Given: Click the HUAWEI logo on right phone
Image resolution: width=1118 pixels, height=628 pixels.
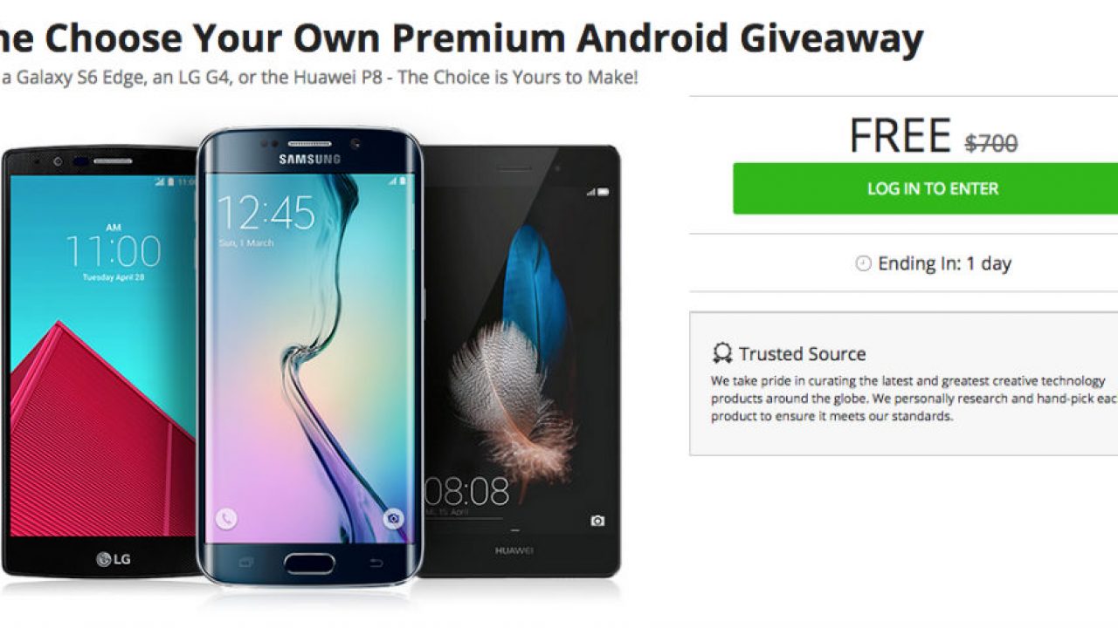Looking at the screenshot, I should click(515, 550).
